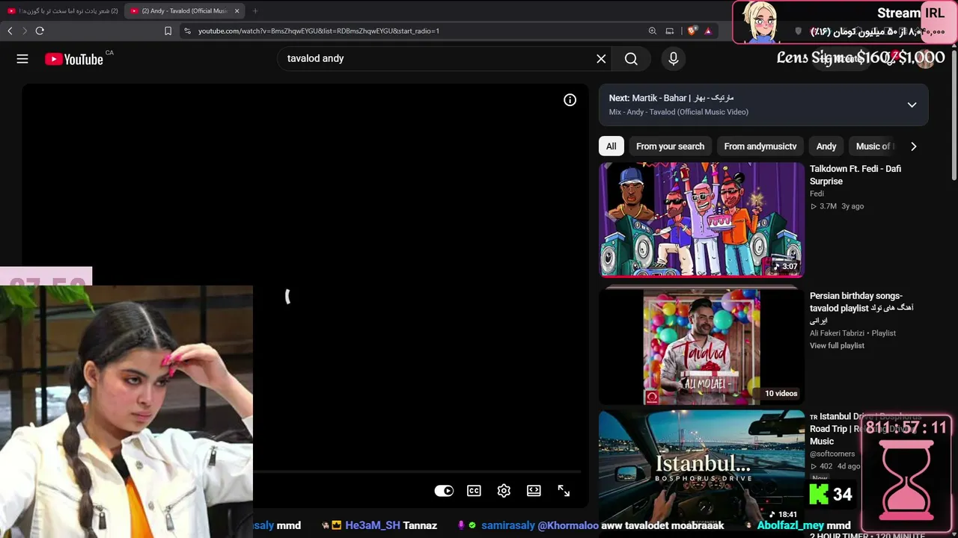The width and height of the screenshot is (958, 538).
Task: Open the Fedi channel name
Action: 817,194
